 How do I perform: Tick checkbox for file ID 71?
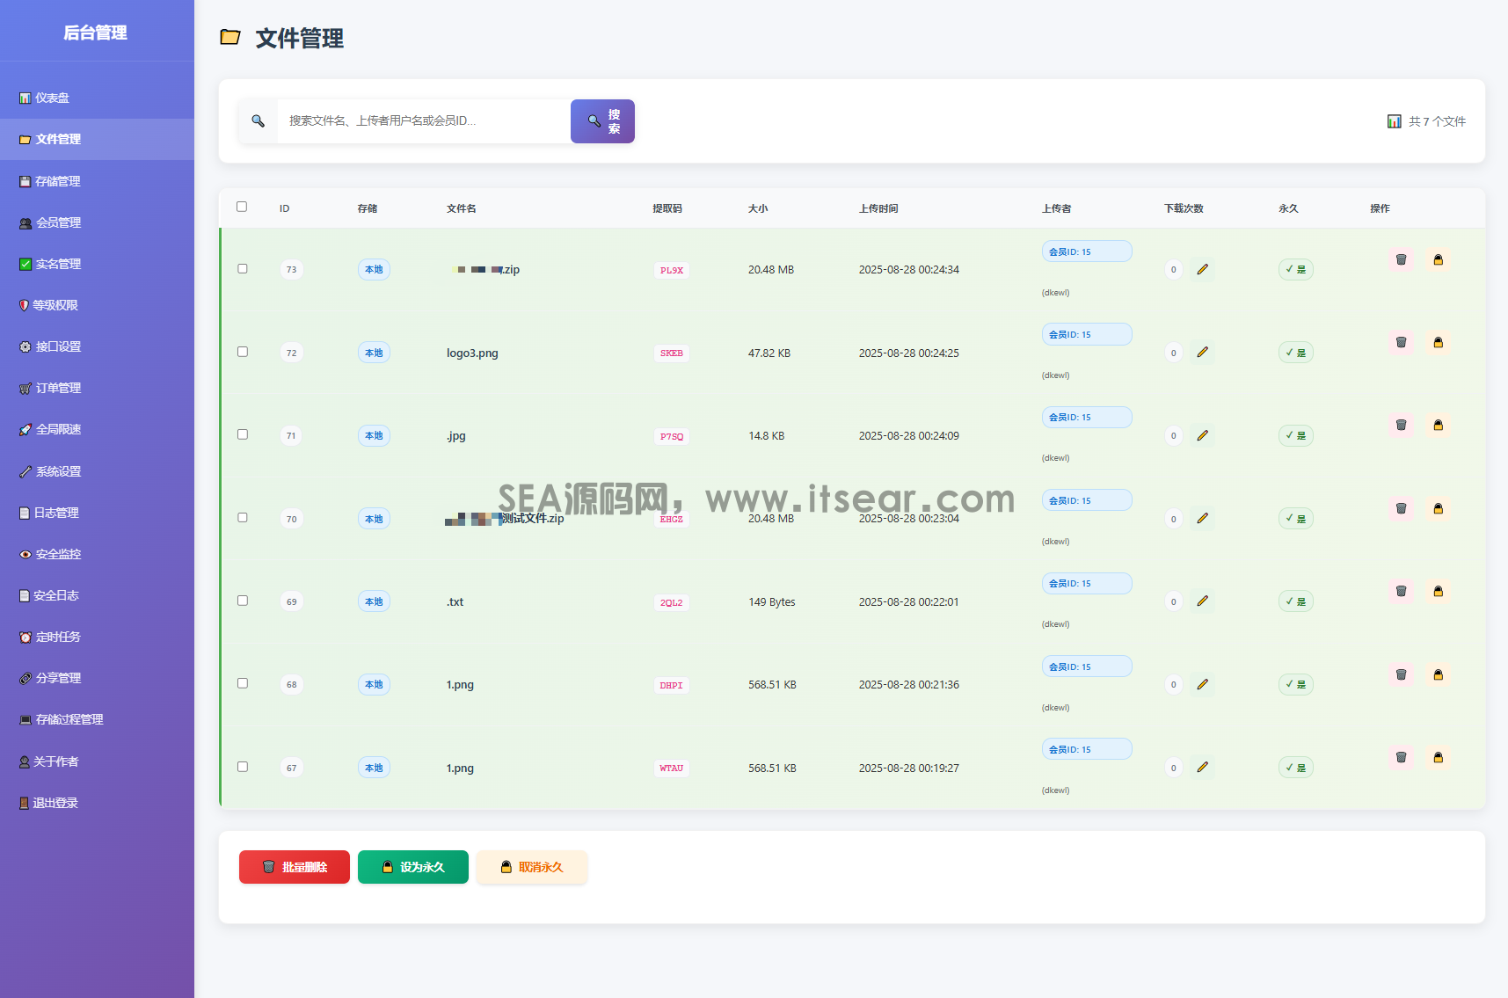click(243, 434)
